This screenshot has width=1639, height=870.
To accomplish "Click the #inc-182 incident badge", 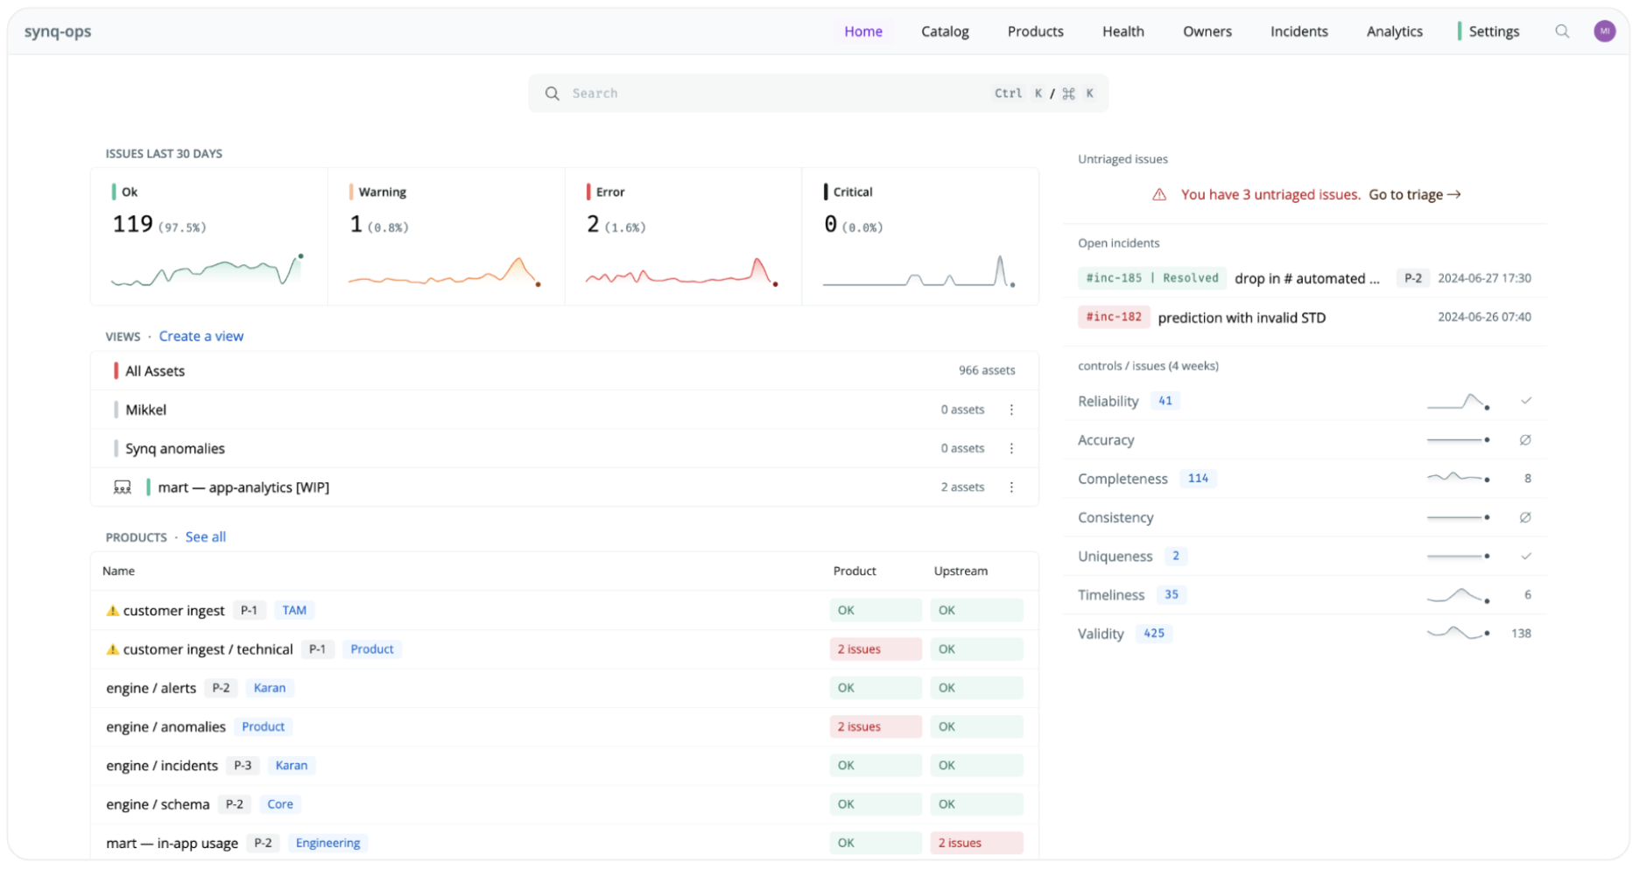I will (x=1113, y=317).
